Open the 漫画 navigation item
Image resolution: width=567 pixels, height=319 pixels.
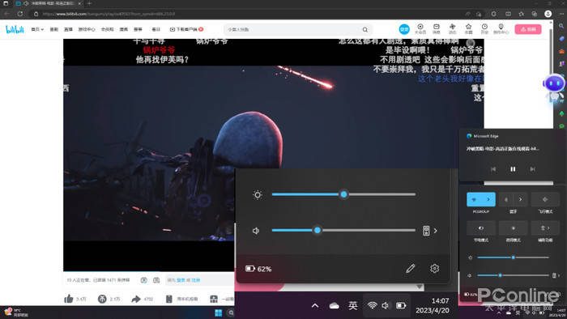(124, 29)
